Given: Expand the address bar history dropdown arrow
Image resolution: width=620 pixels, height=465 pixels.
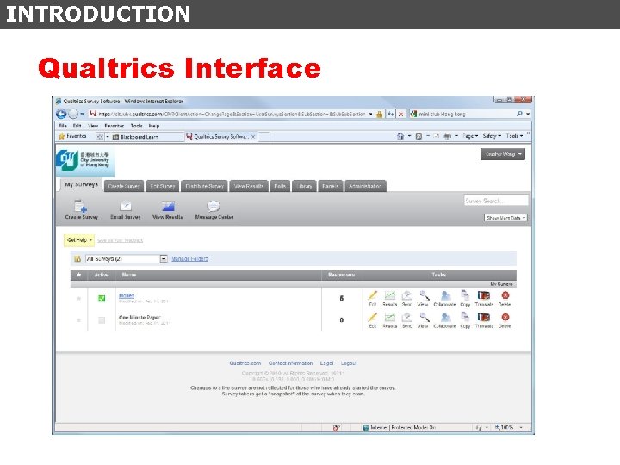Looking at the screenshot, I should click(x=370, y=114).
